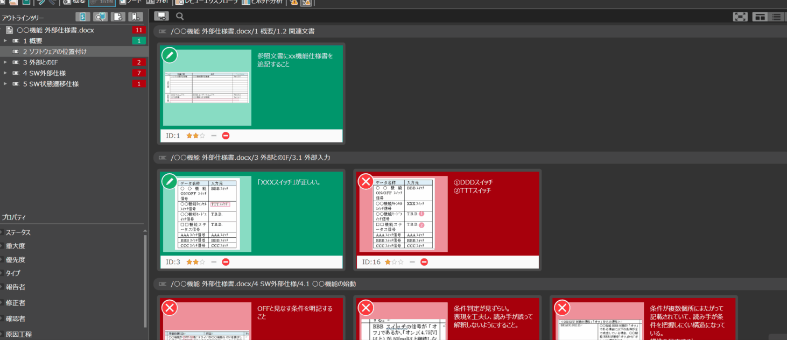The height and width of the screenshot is (340, 787).
Task: Select 3 外部とのIF in outline tree
Action: 40,62
